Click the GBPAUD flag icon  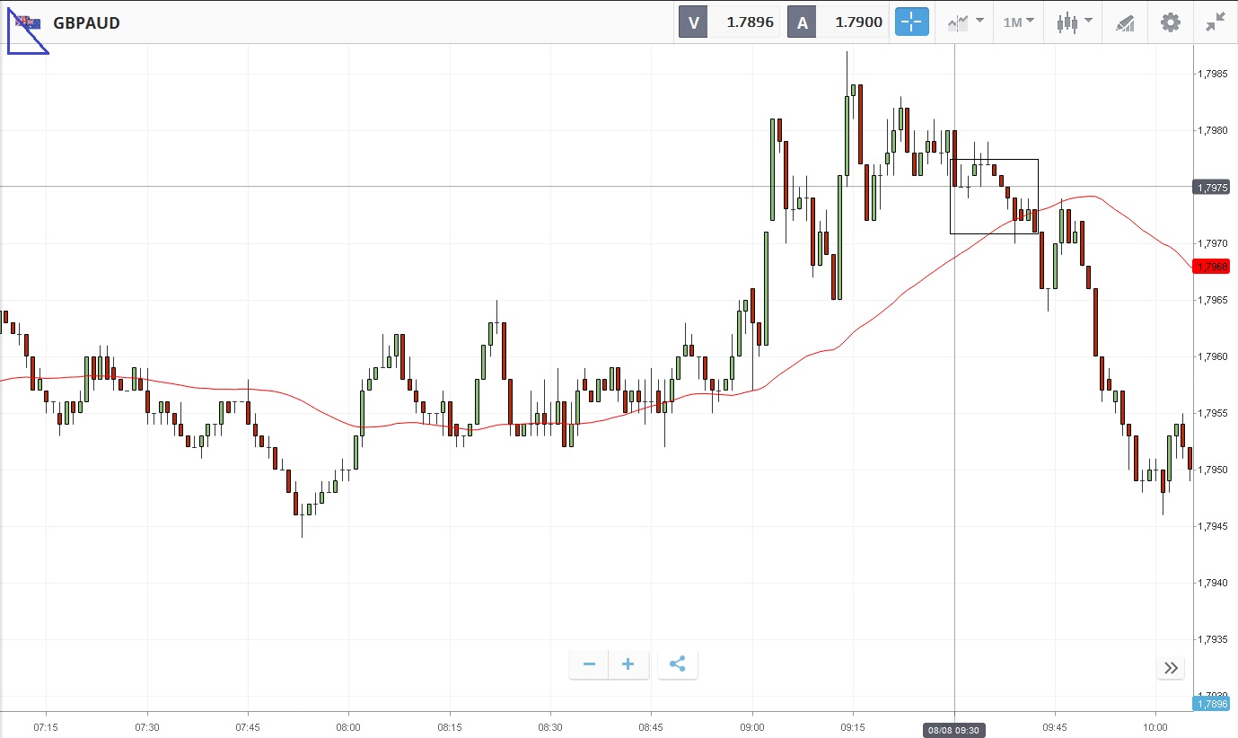pyautogui.click(x=27, y=23)
